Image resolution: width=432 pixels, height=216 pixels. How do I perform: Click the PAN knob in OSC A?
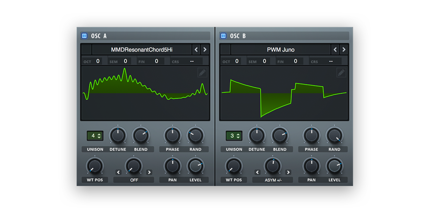[x=172, y=166]
